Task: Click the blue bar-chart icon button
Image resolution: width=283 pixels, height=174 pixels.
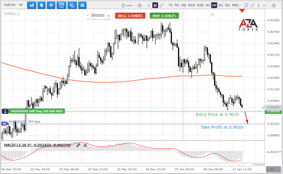Action: click(32, 5)
